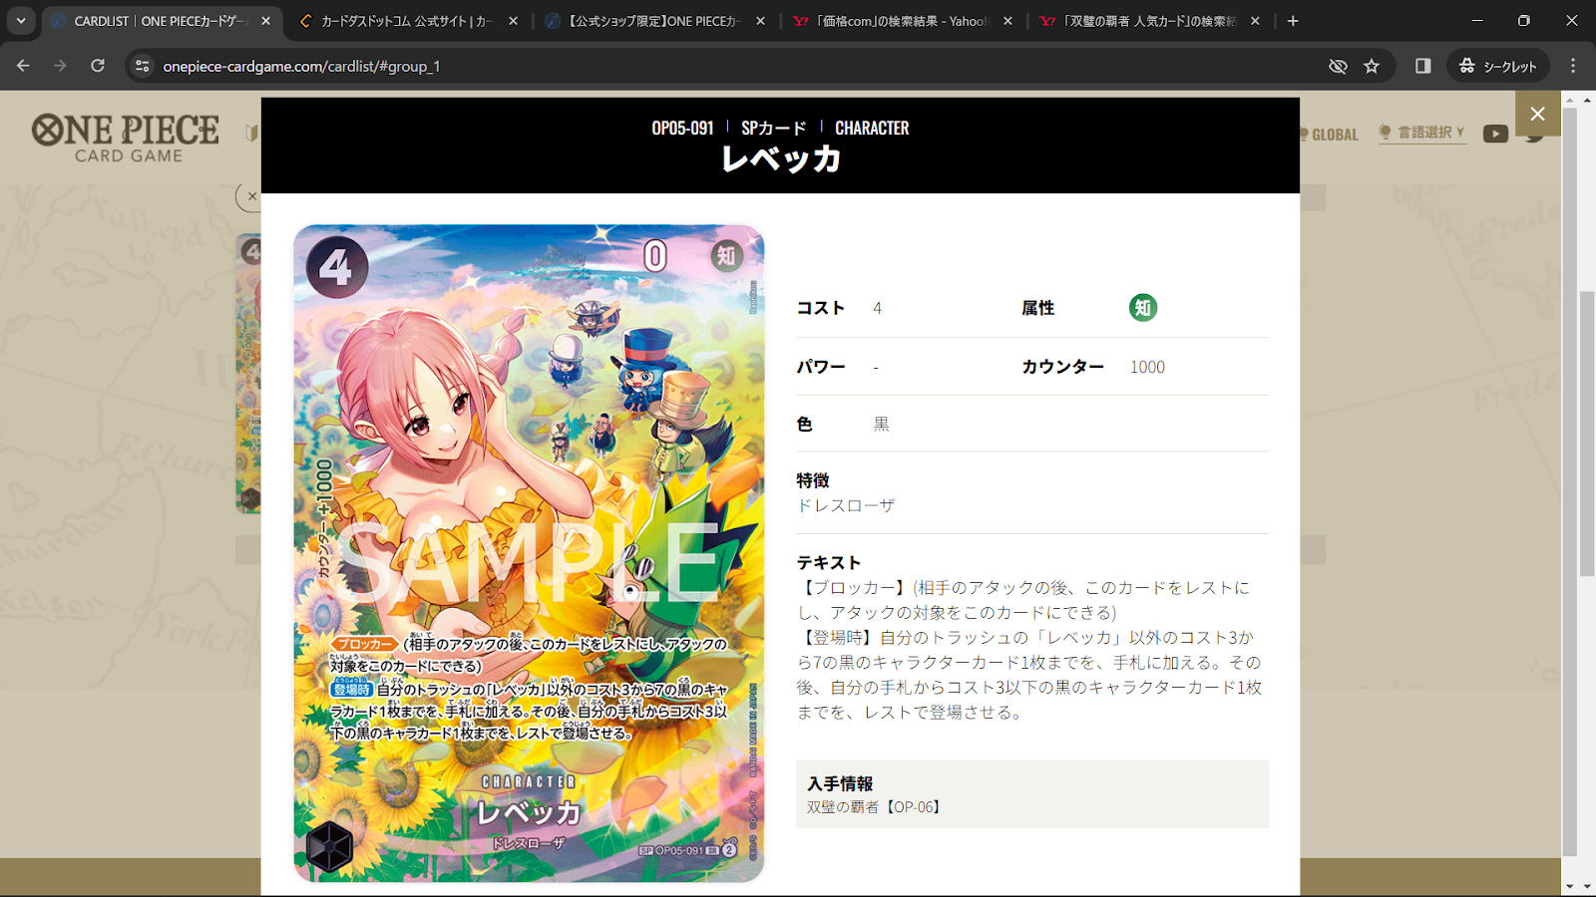The image size is (1596, 897).
Task: Switch to the 公式ショップ限定 ONE PIECE tab
Action: click(653, 21)
